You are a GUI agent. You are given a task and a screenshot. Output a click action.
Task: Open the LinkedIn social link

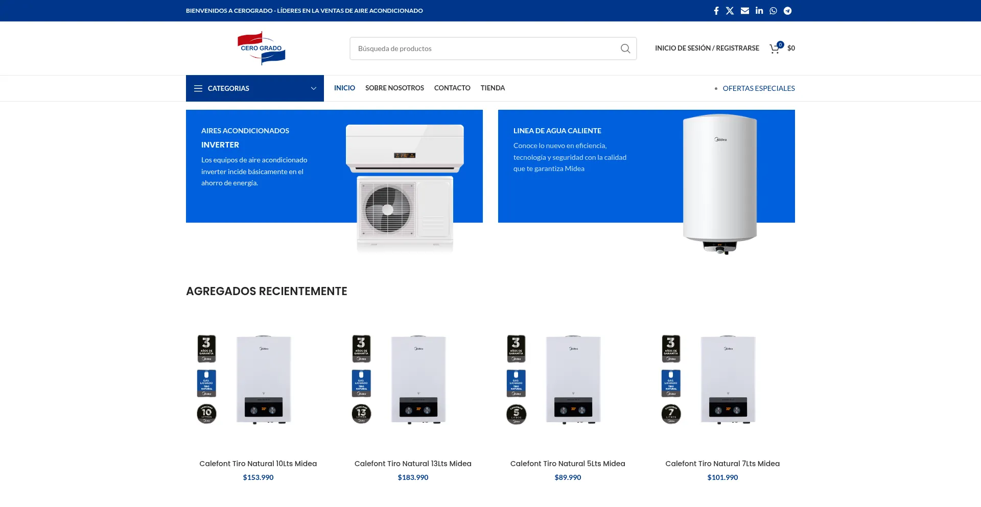pyautogui.click(x=759, y=11)
